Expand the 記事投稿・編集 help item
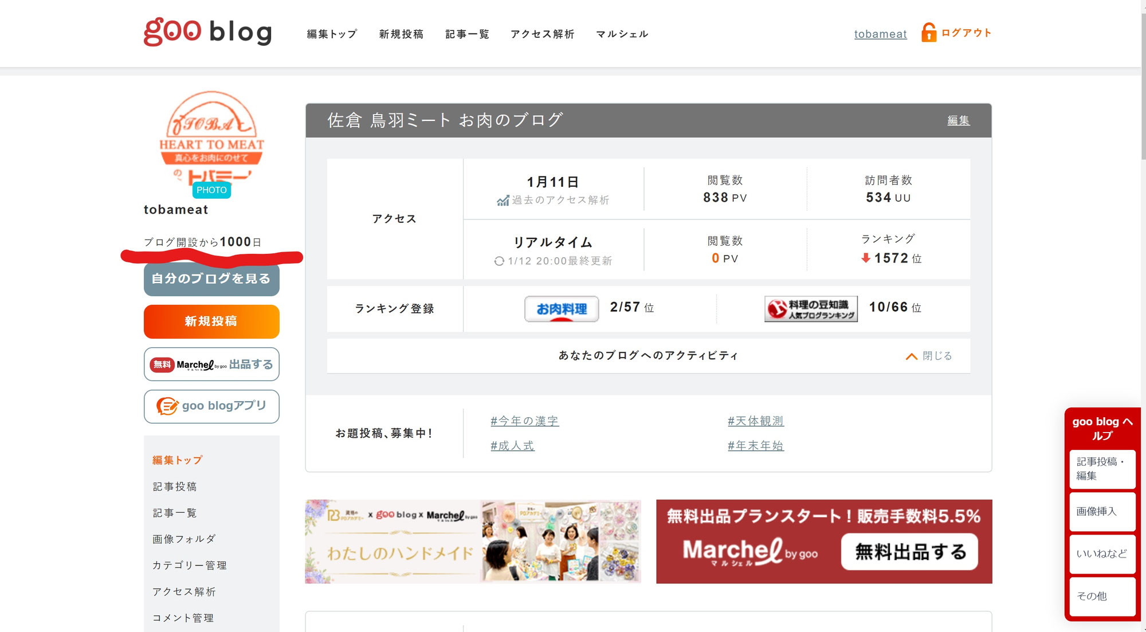This screenshot has width=1146, height=632. tap(1102, 469)
